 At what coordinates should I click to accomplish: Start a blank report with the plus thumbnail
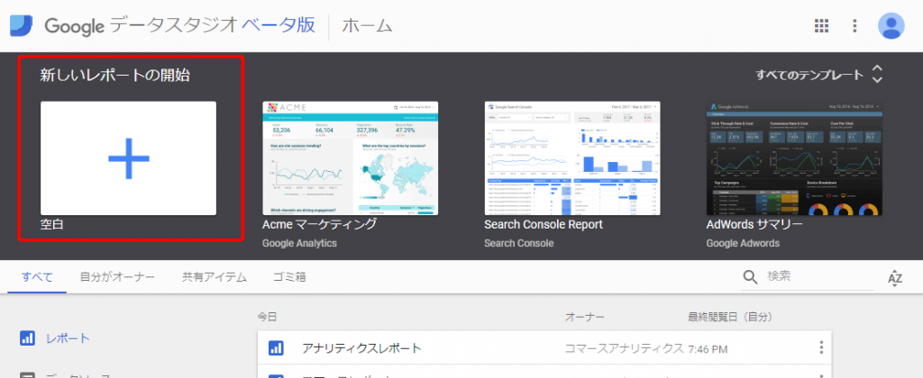click(128, 158)
